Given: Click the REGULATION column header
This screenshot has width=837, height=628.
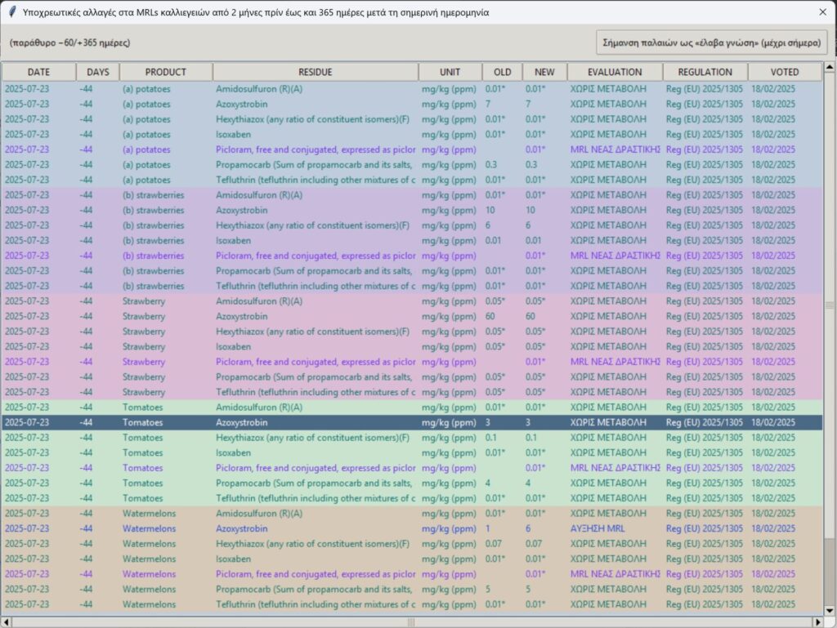Looking at the screenshot, I should pyautogui.click(x=705, y=72).
